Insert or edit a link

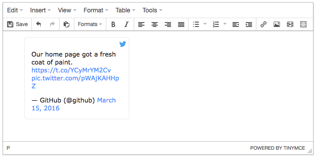click(263, 24)
